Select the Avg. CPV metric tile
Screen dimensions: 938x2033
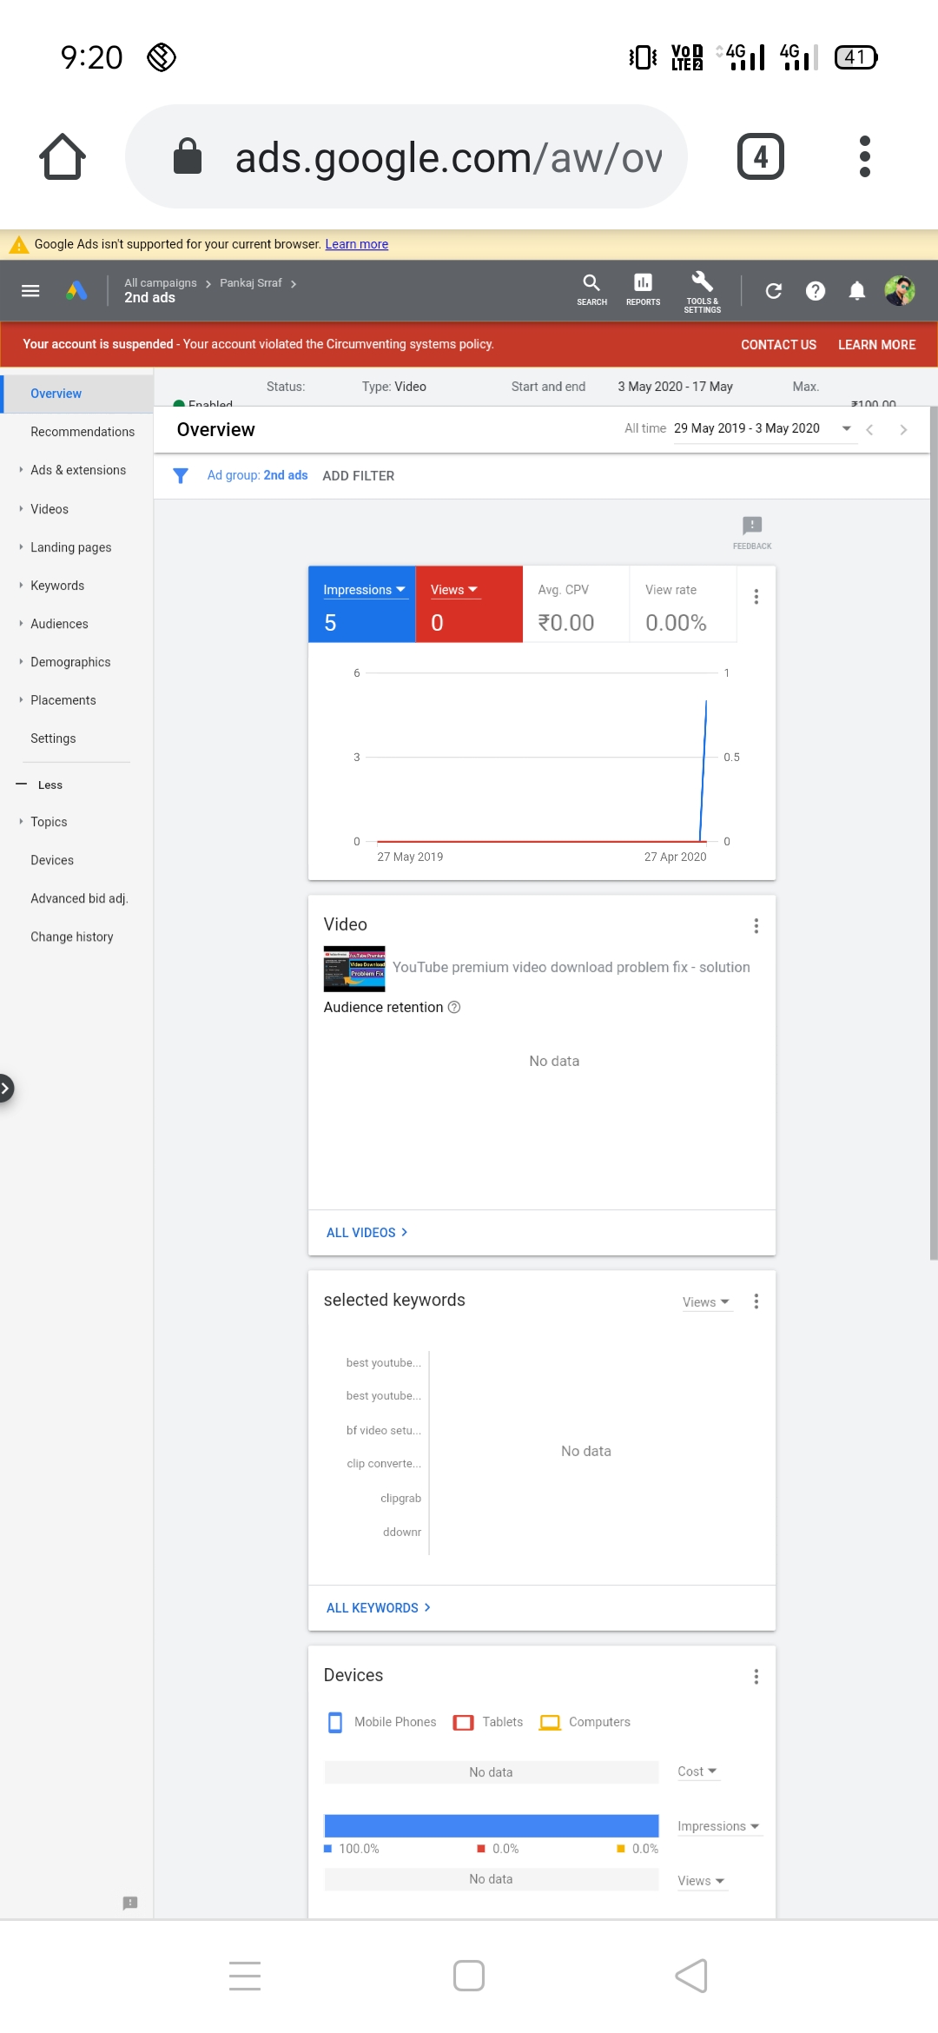[576, 605]
